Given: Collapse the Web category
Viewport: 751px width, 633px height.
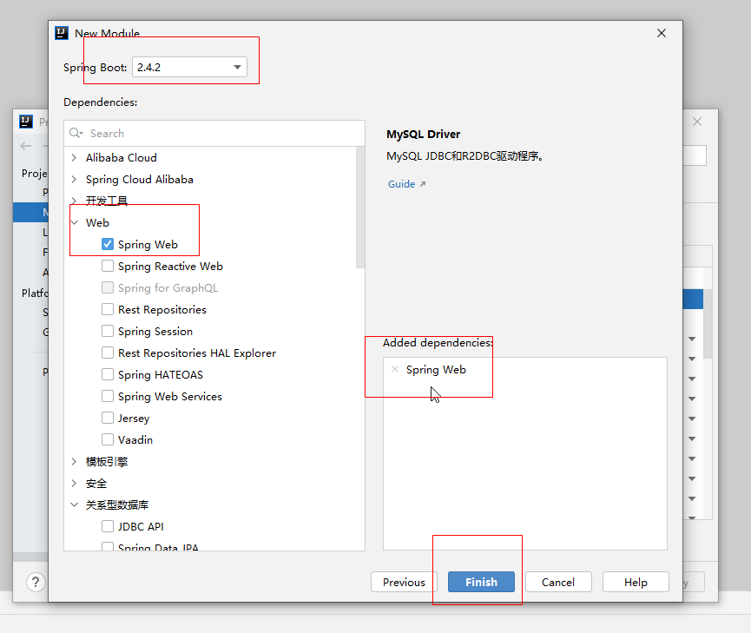Looking at the screenshot, I should [x=75, y=222].
